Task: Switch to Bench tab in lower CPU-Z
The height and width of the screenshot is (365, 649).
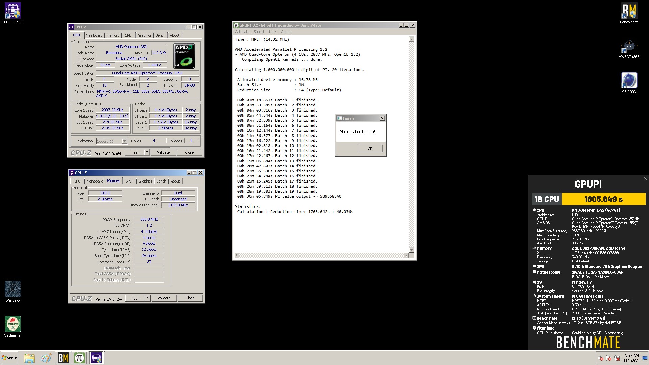Action: pyautogui.click(x=161, y=181)
